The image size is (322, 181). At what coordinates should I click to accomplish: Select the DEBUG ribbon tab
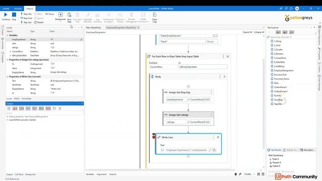tap(30, 9)
